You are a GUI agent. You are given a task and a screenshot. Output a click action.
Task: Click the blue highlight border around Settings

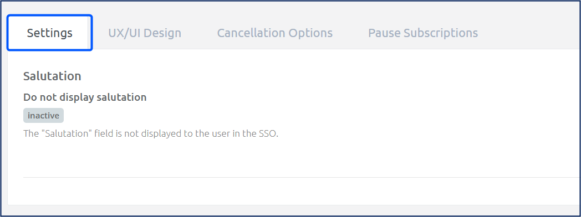(x=50, y=16)
